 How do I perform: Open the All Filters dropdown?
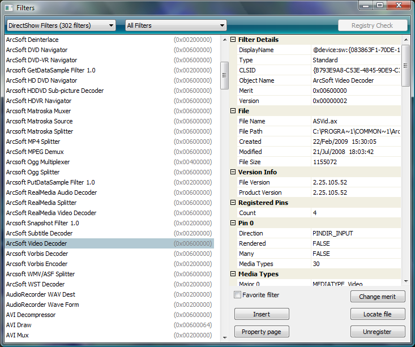point(176,25)
